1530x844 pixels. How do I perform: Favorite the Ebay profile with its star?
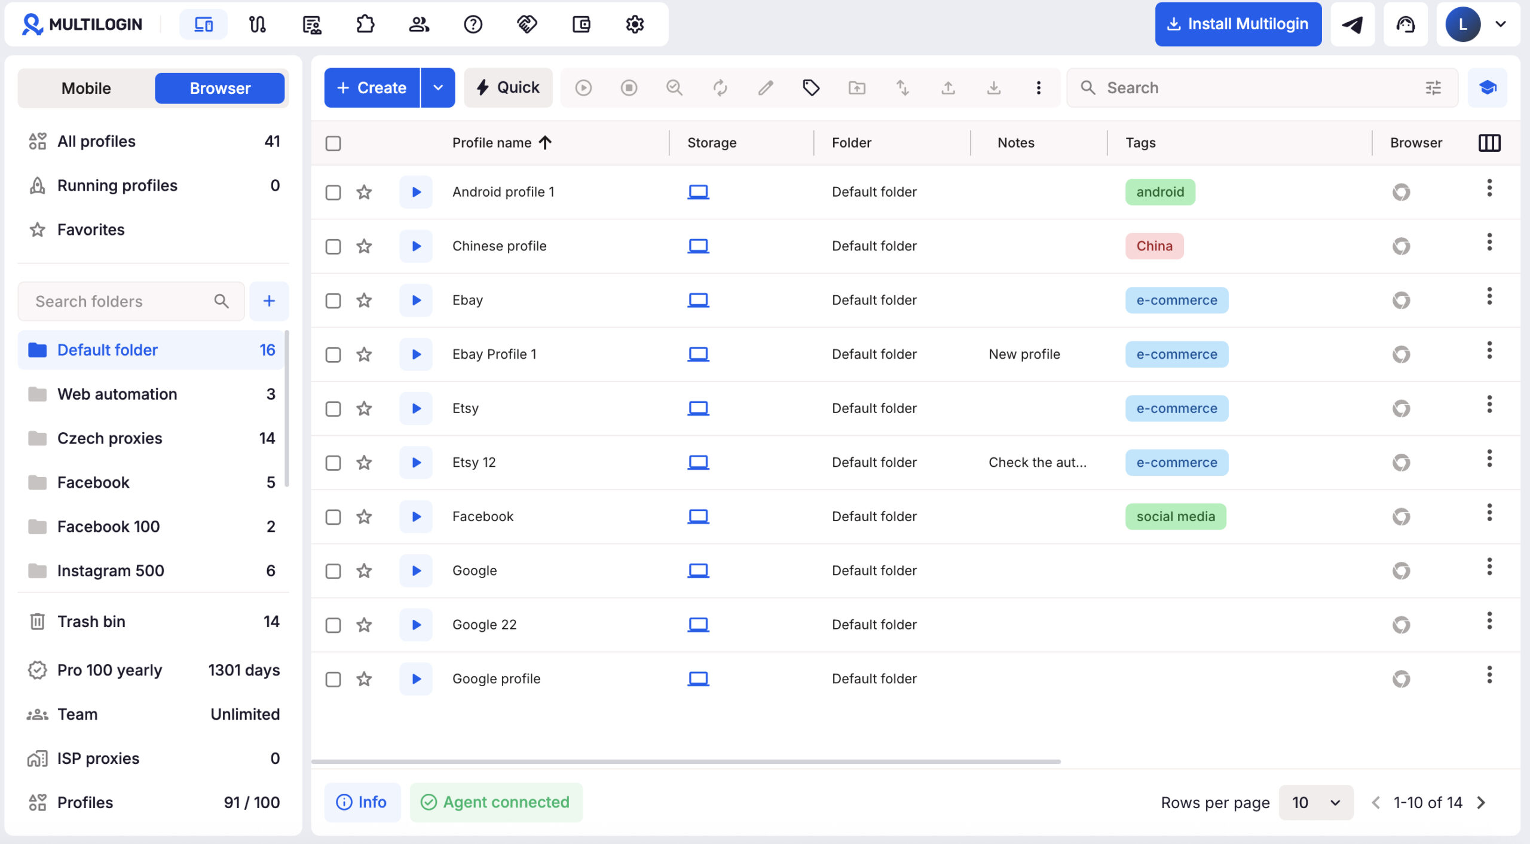(x=364, y=300)
